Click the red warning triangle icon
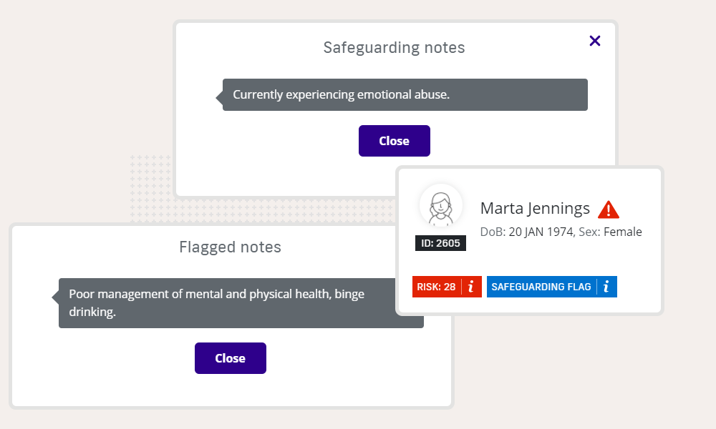Screen dimensions: 716x429 (x=608, y=209)
